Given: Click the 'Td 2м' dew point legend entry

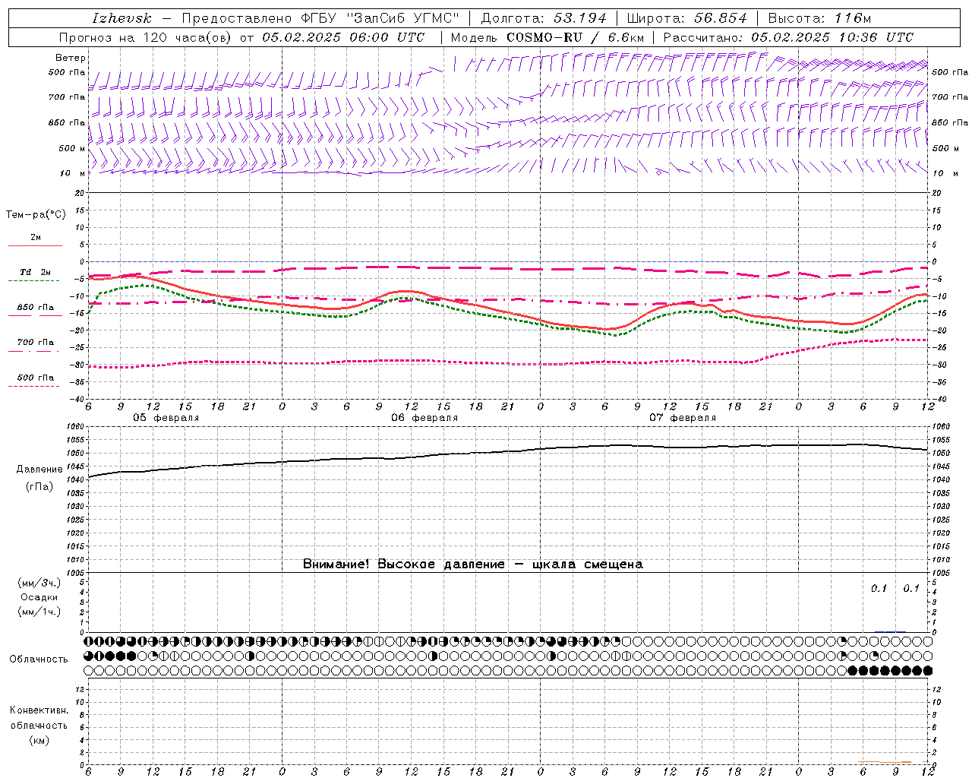Looking at the screenshot, I should [x=36, y=272].
